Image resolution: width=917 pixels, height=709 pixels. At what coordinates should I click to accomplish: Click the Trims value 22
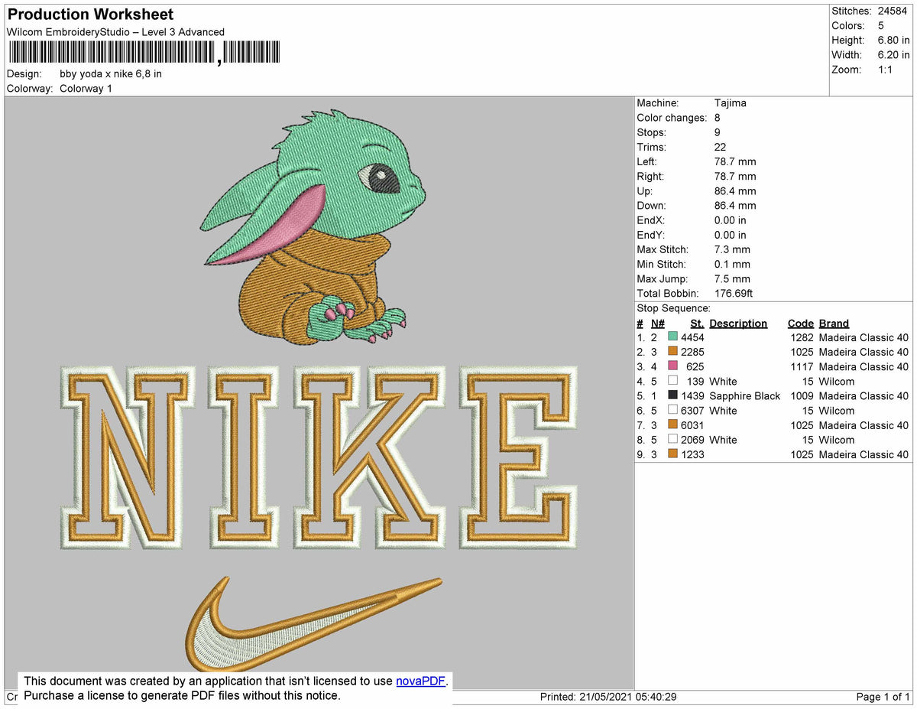pos(721,147)
